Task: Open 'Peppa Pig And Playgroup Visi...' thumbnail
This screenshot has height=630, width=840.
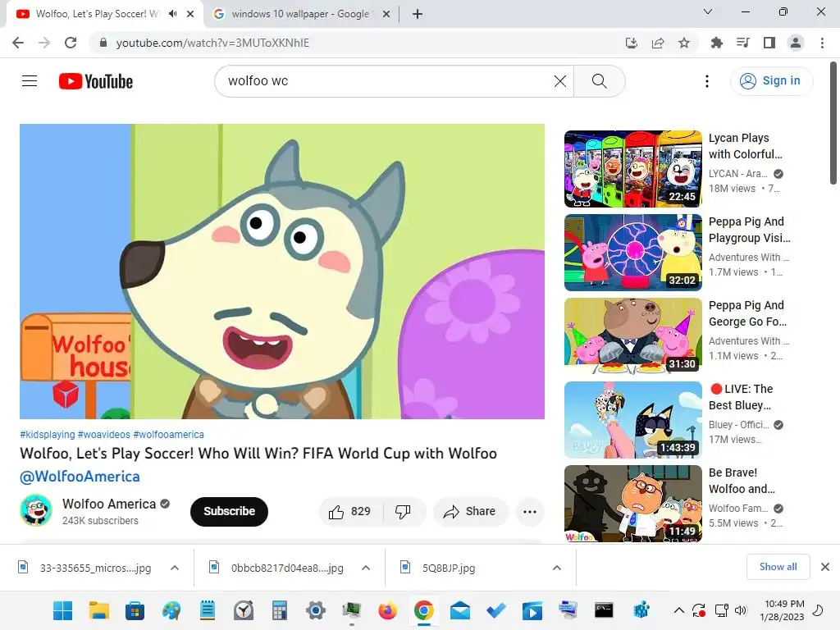Action: (x=632, y=253)
